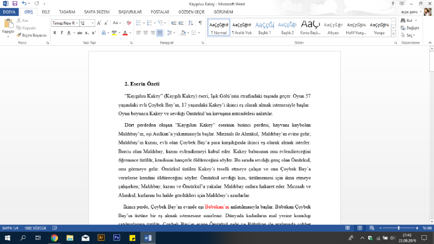Open Aa change case dropdown

[x=117, y=23]
